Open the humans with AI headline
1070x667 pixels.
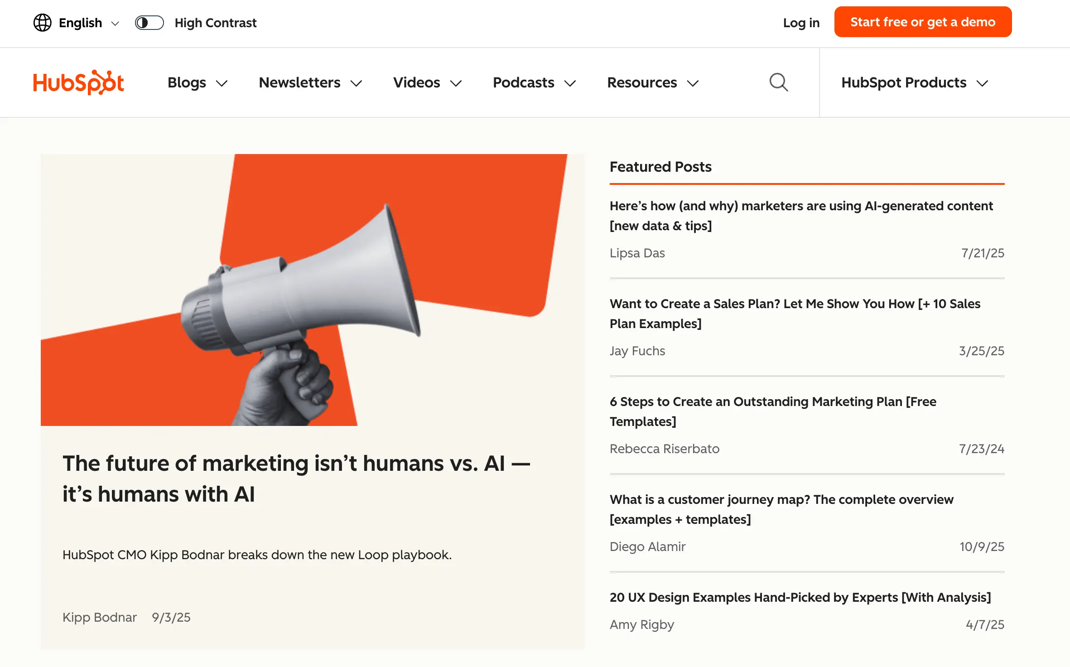(296, 478)
